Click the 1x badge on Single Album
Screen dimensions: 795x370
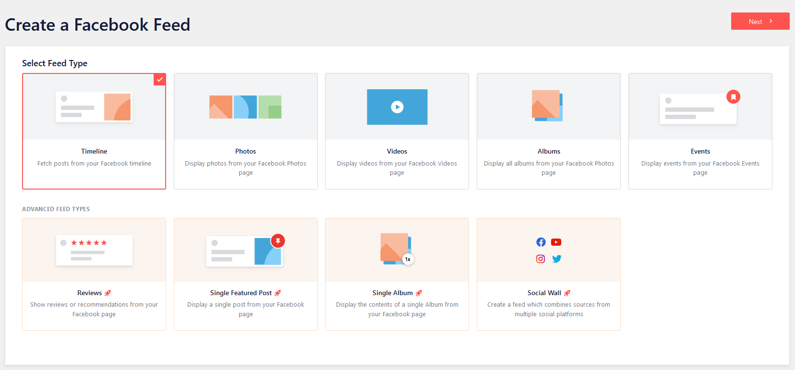click(x=408, y=259)
